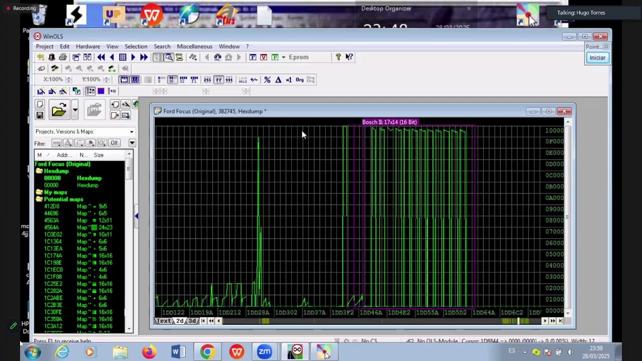The image size is (642, 361).
Task: Open the Projects, Versions & Maps dropdown
Action: pyautogui.click(x=131, y=132)
